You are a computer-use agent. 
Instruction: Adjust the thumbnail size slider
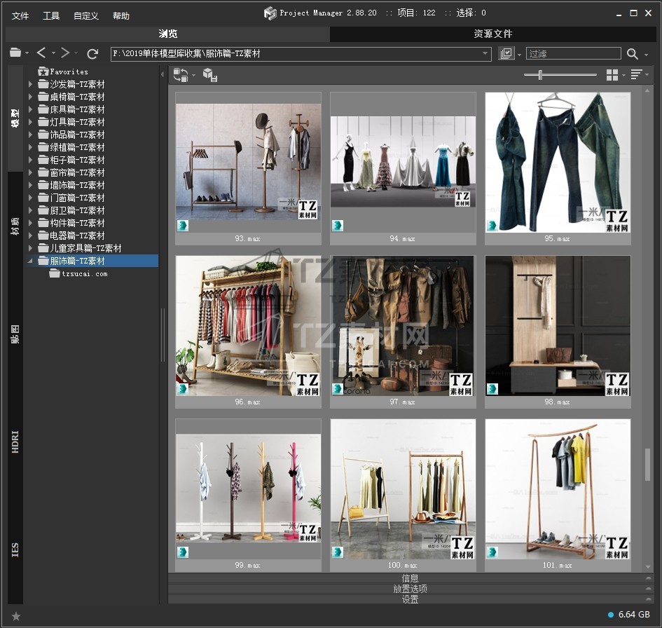click(x=539, y=75)
